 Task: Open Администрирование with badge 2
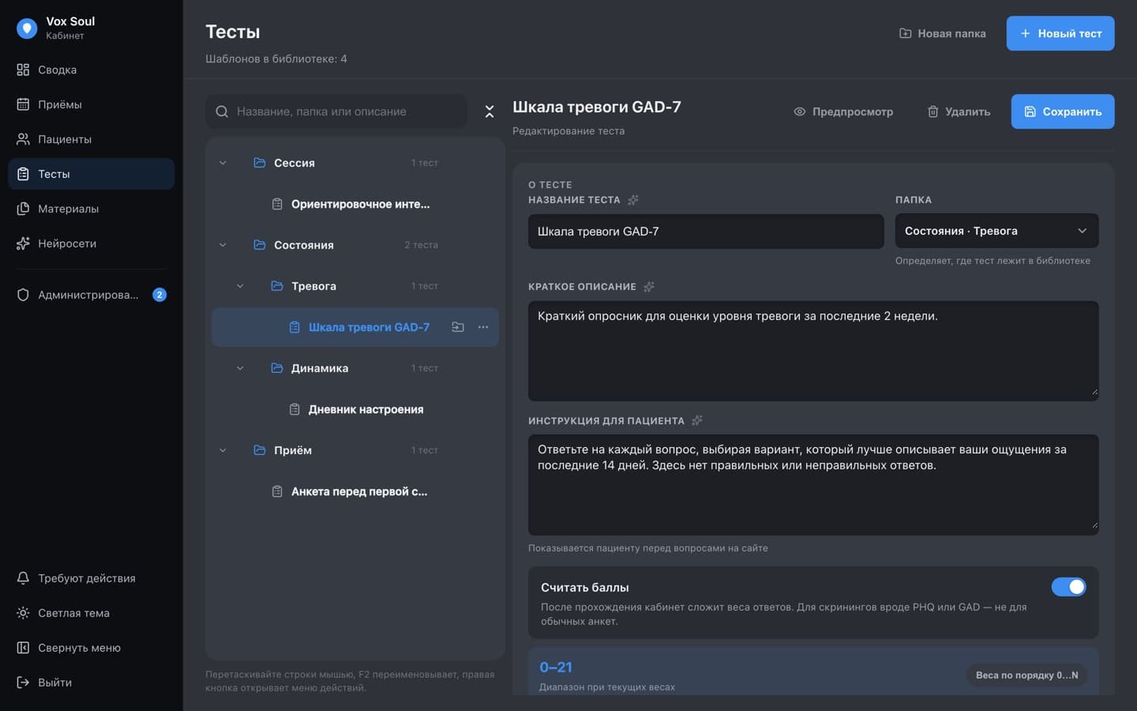pos(92,295)
